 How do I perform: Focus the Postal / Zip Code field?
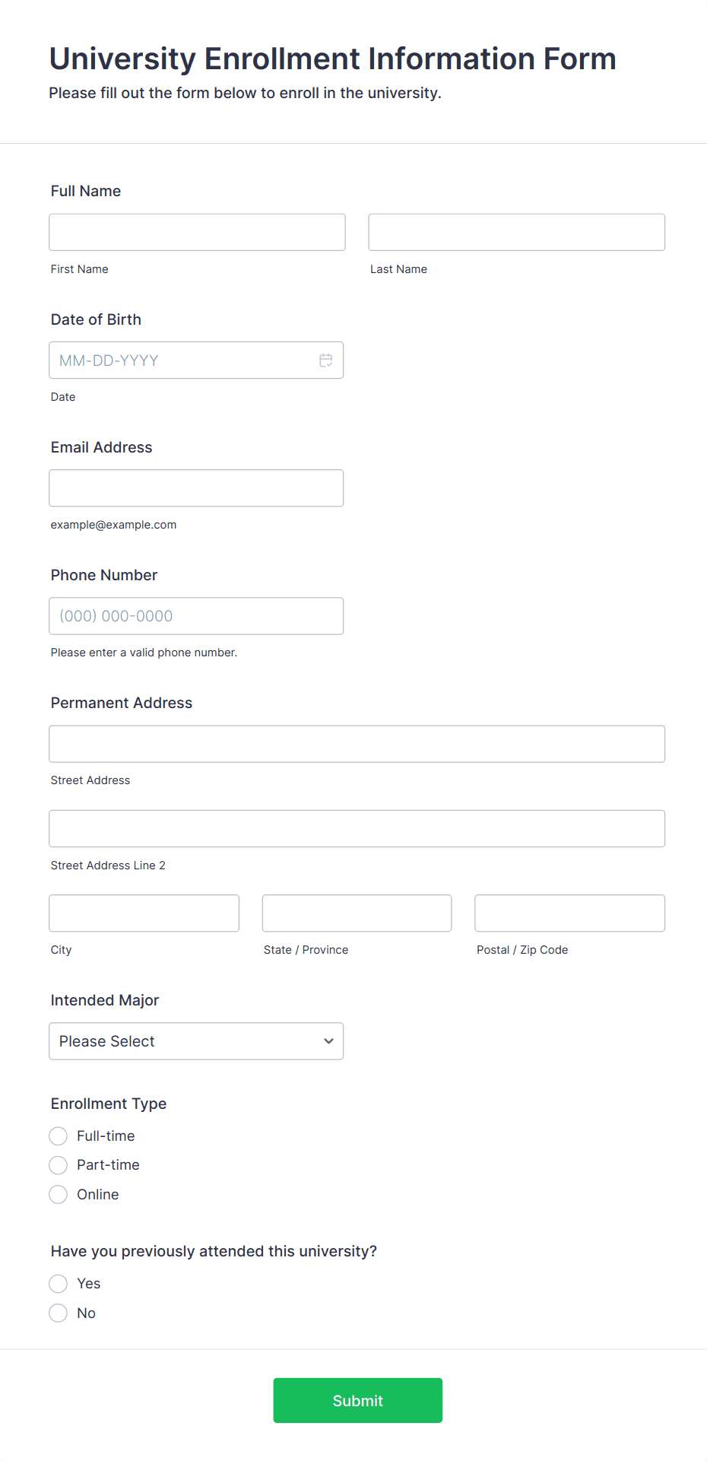pos(569,913)
